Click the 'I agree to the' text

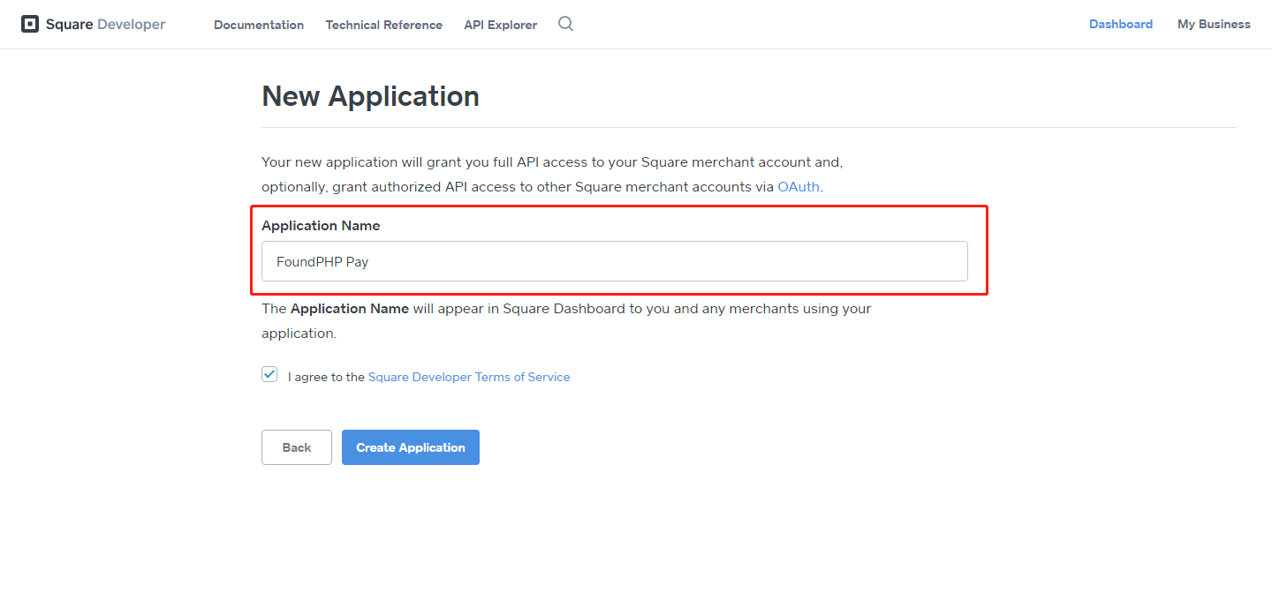point(326,377)
